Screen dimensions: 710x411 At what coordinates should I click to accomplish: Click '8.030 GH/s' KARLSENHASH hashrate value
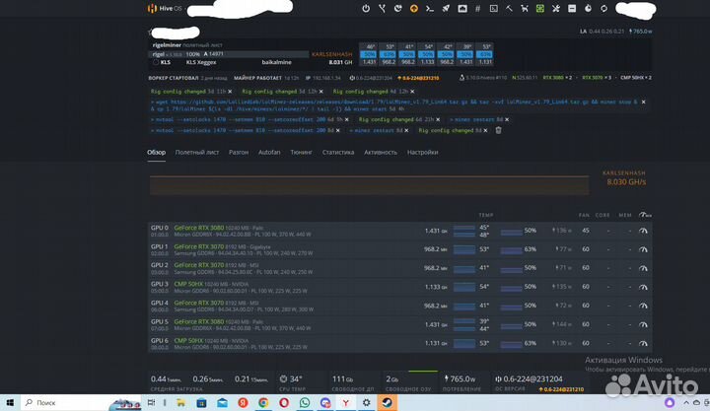click(626, 182)
